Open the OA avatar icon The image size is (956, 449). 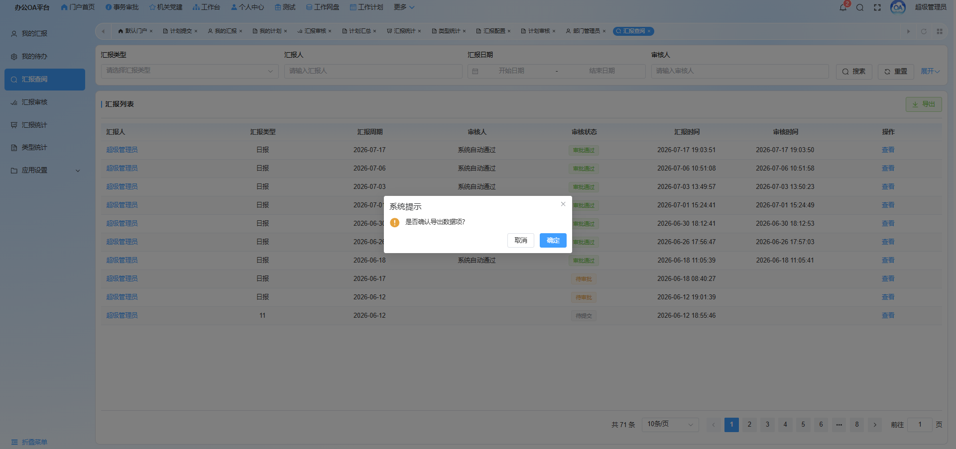pos(898,7)
